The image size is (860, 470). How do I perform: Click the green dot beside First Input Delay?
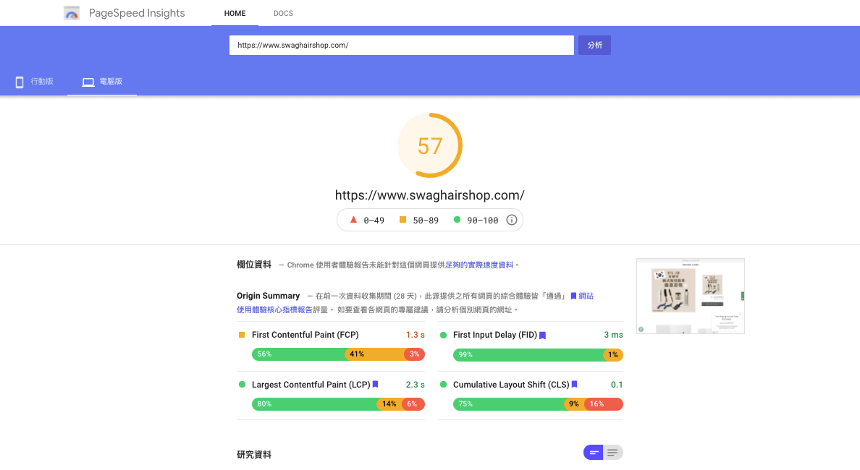(x=443, y=335)
